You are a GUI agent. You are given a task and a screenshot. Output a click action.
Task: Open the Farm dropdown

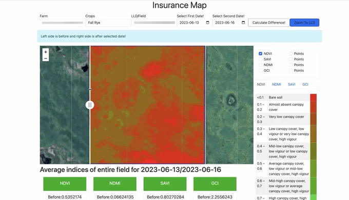coord(63,23)
